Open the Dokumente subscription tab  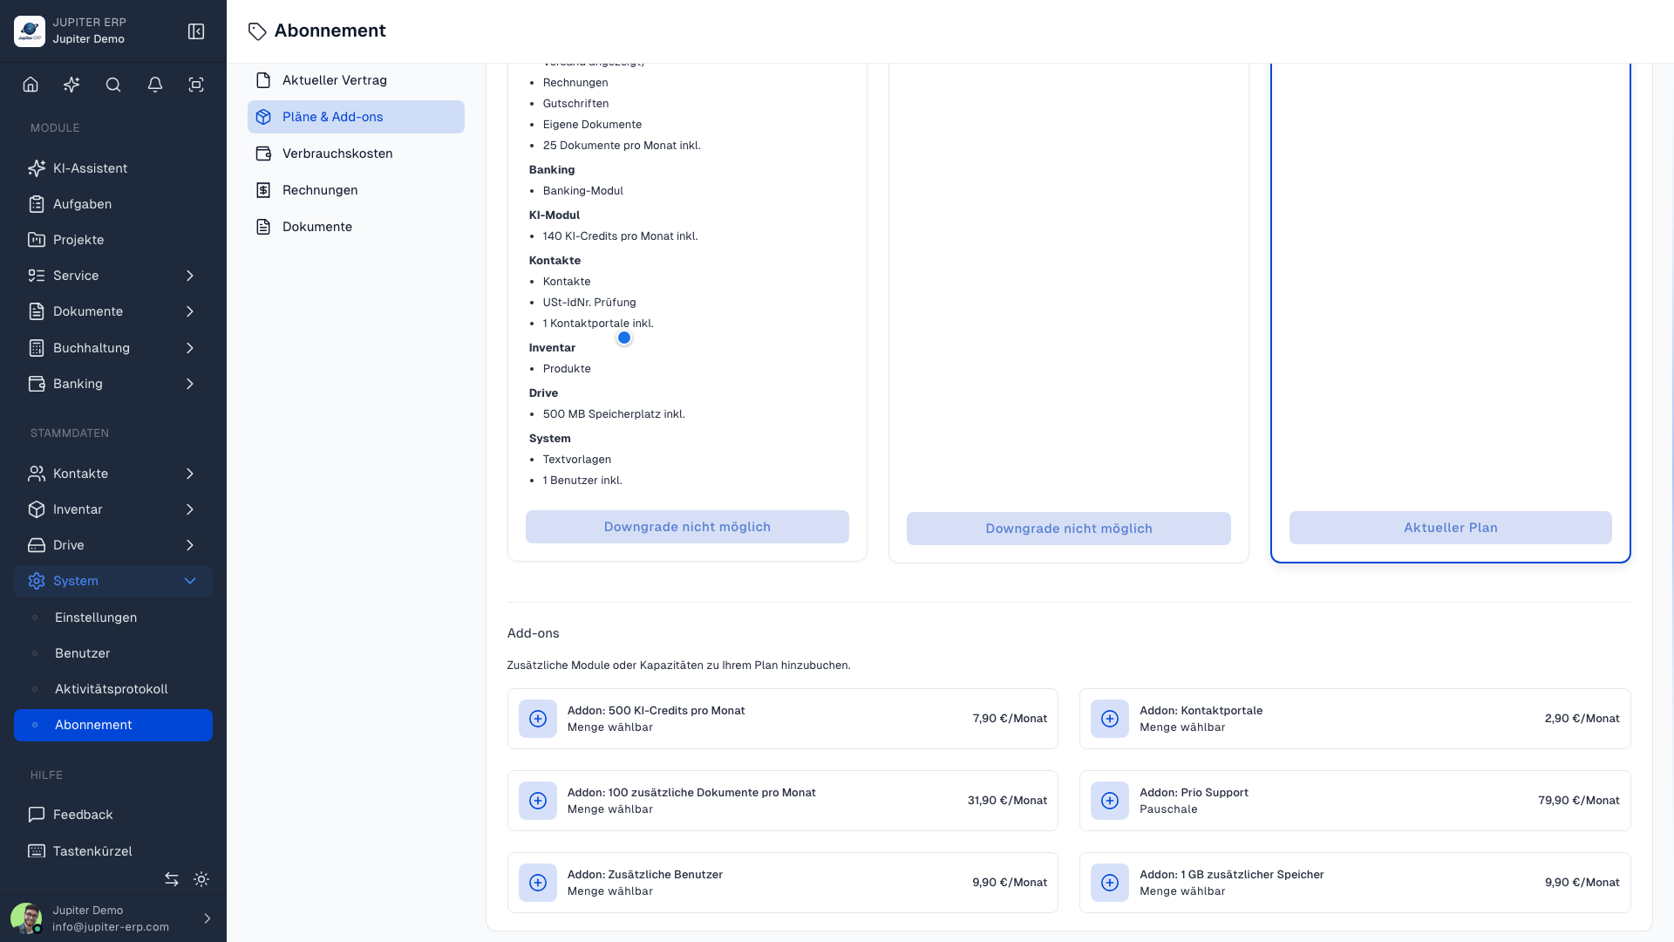[356, 227]
